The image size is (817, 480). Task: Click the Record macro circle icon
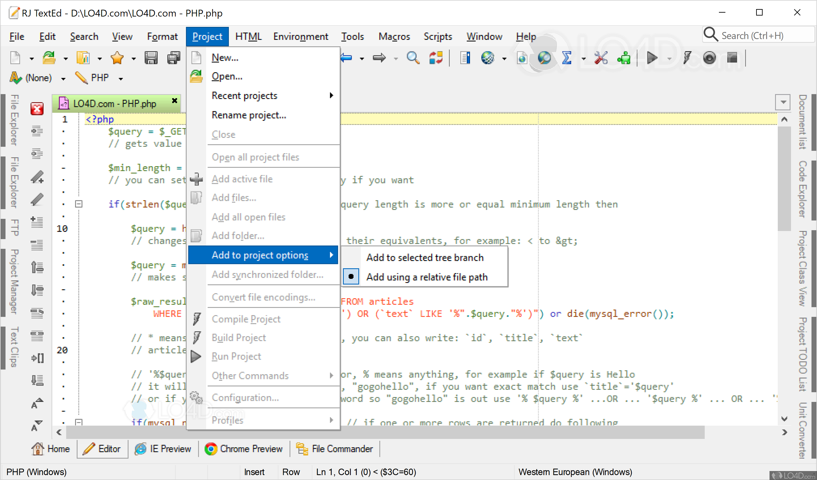(709, 58)
